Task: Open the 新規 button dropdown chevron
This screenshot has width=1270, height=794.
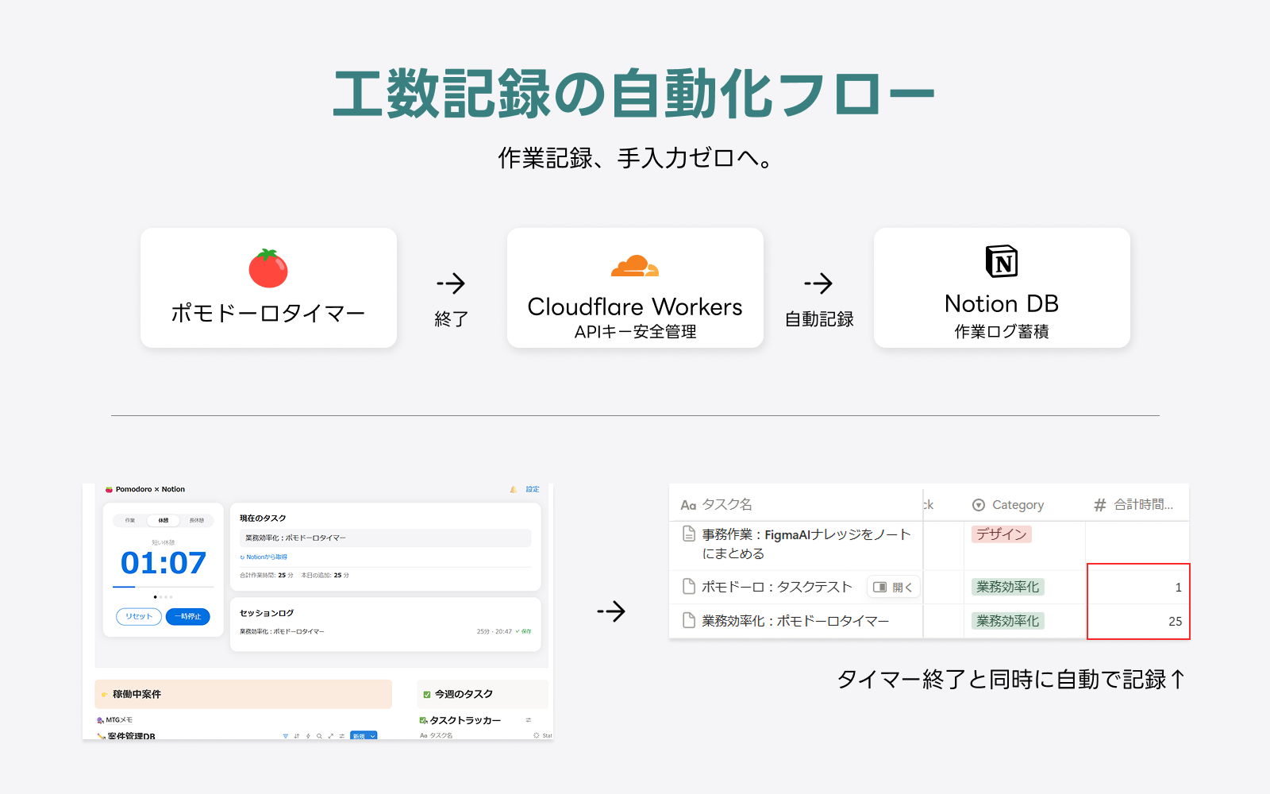Action: coord(372,737)
